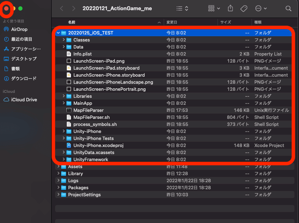This screenshot has height=223, width=299.
Task: Open 書類 in the sidebar
Action: coord(12,68)
